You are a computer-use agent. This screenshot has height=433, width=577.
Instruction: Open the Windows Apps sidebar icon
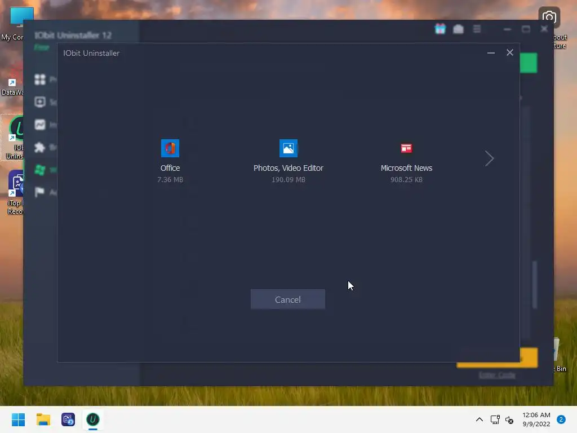40,170
